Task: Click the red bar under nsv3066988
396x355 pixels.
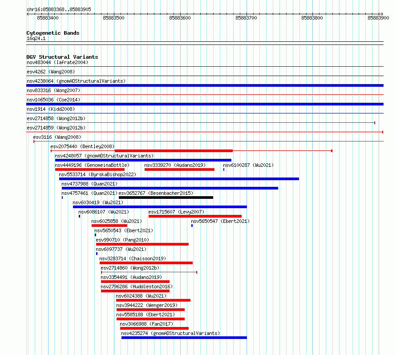Action: point(154,328)
